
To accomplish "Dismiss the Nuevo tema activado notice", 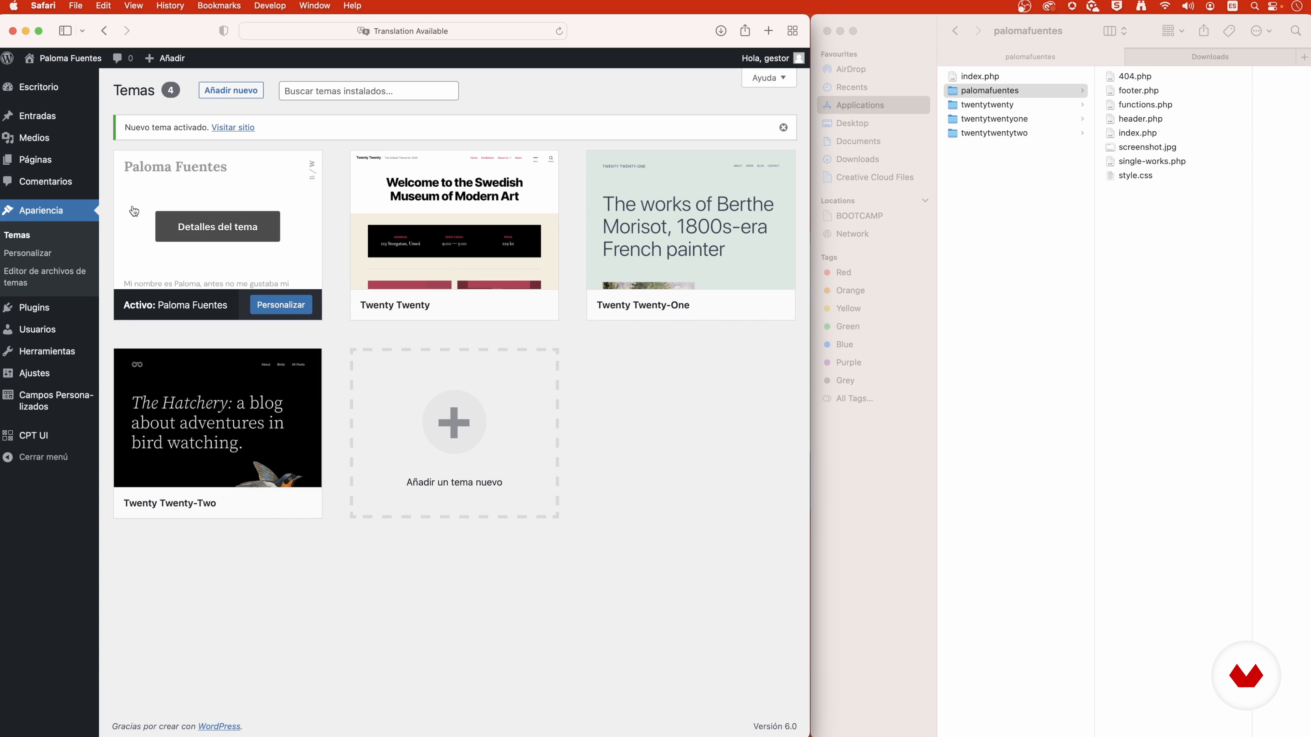I will click(784, 128).
